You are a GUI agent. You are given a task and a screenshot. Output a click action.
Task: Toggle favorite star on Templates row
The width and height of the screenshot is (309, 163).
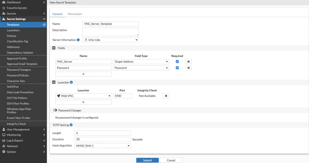click(x=44, y=25)
